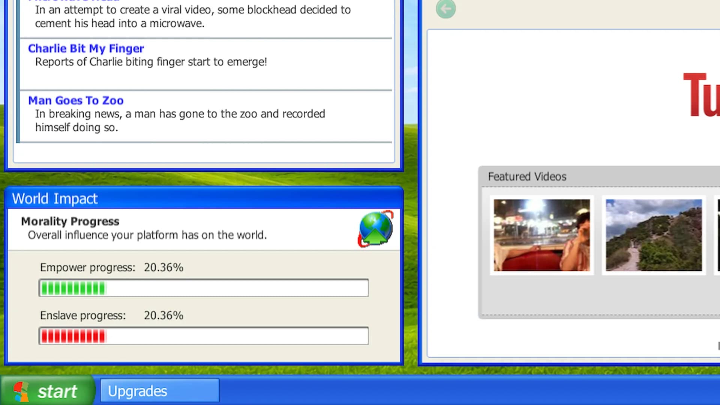Click the 'Empower progress:' label
Viewport: 720px width, 405px height.
[88, 267]
